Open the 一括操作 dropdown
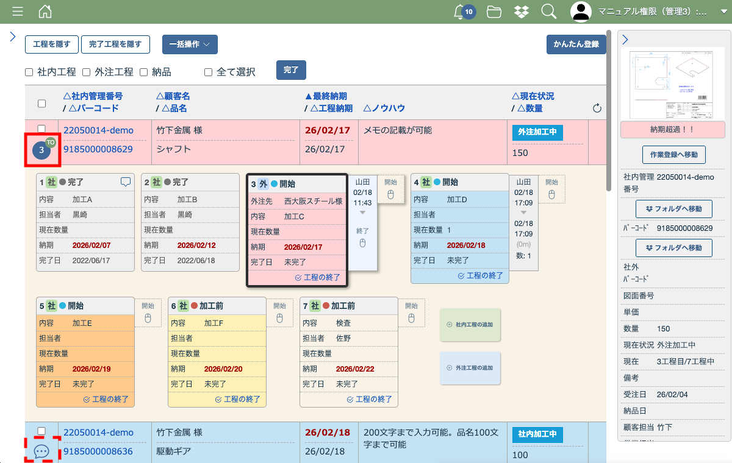This screenshot has width=732, height=463. (190, 44)
